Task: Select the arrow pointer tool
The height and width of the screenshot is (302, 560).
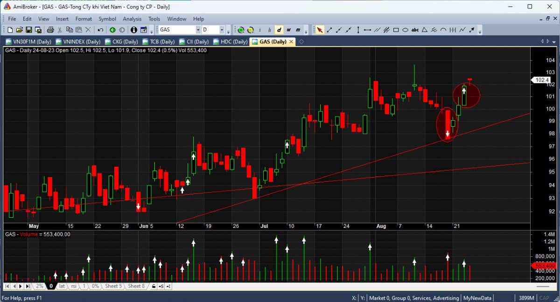Action: (x=320, y=30)
